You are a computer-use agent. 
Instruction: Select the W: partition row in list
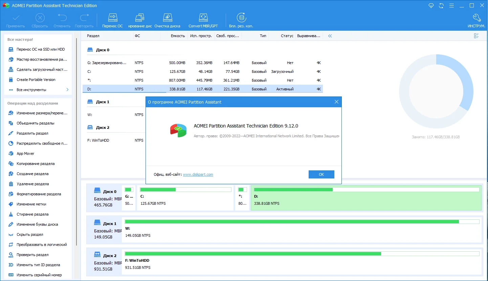click(114, 115)
